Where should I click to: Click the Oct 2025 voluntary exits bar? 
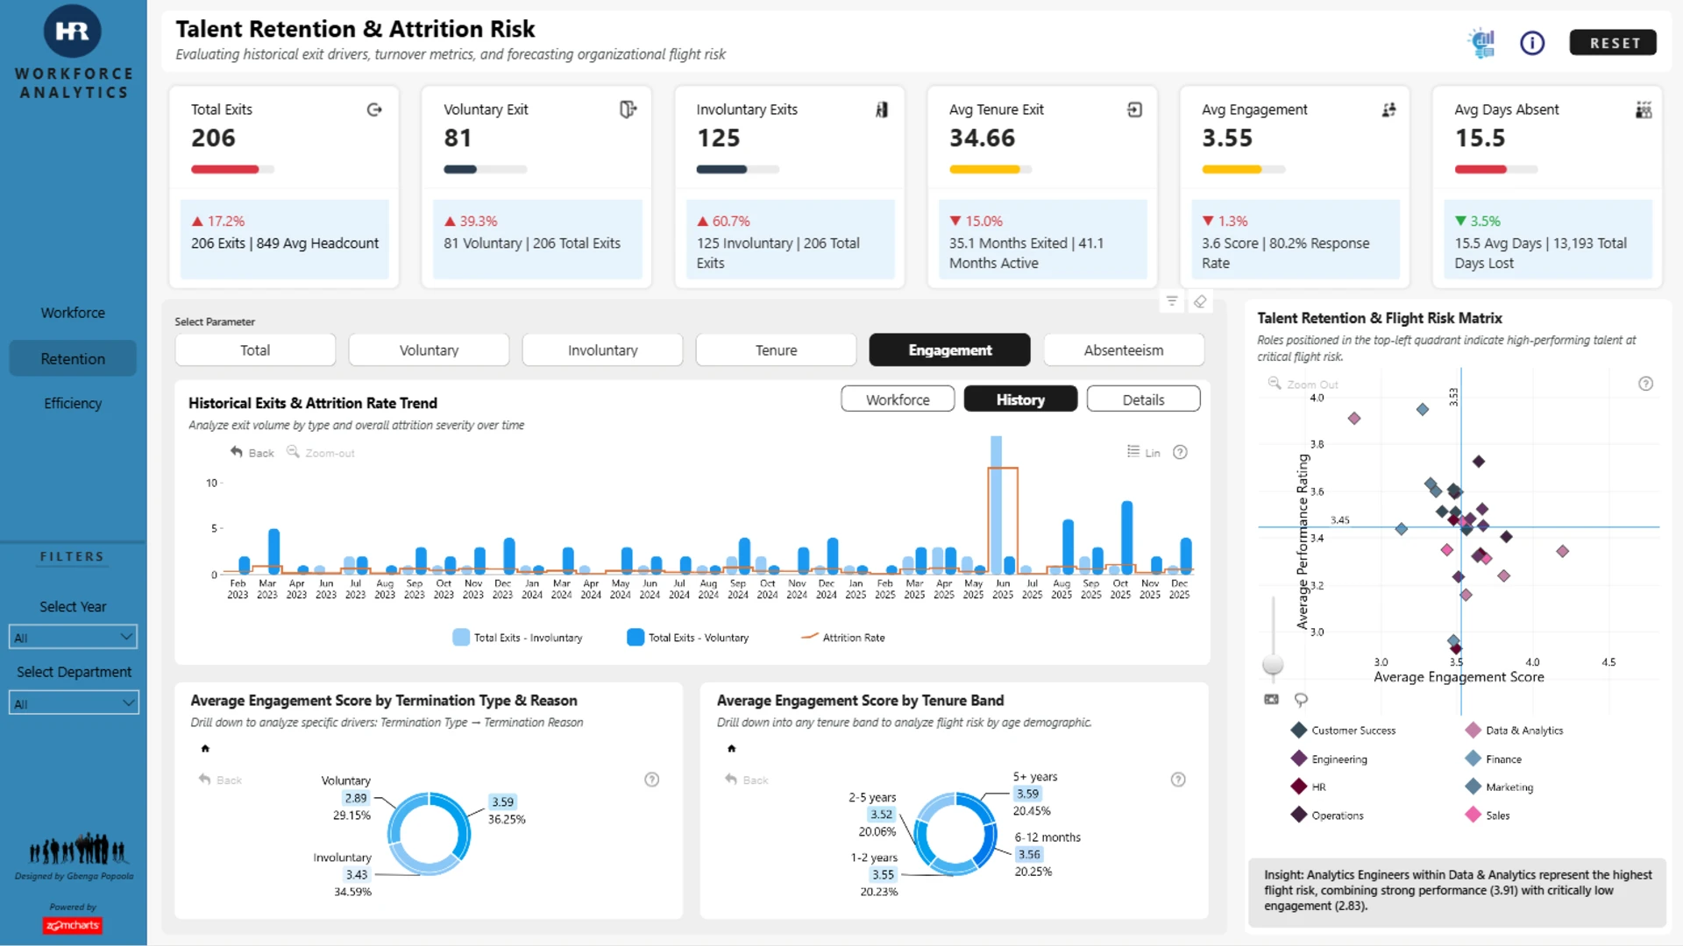tap(1126, 537)
